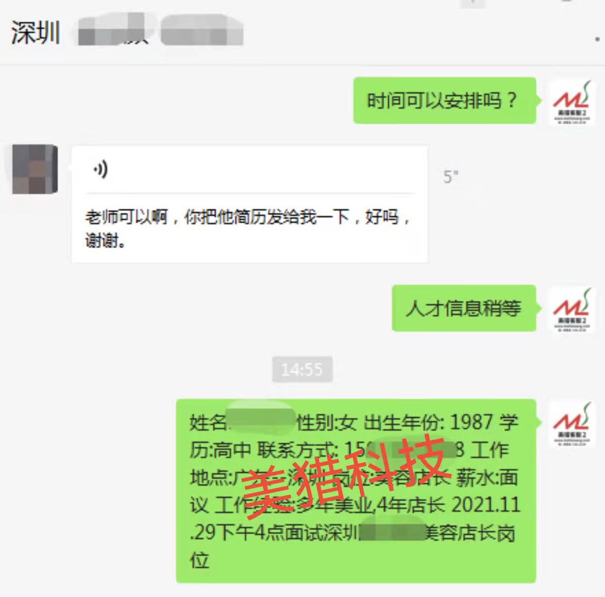
Task: Select the candidate details message starting with '姓名'
Action: (x=356, y=491)
